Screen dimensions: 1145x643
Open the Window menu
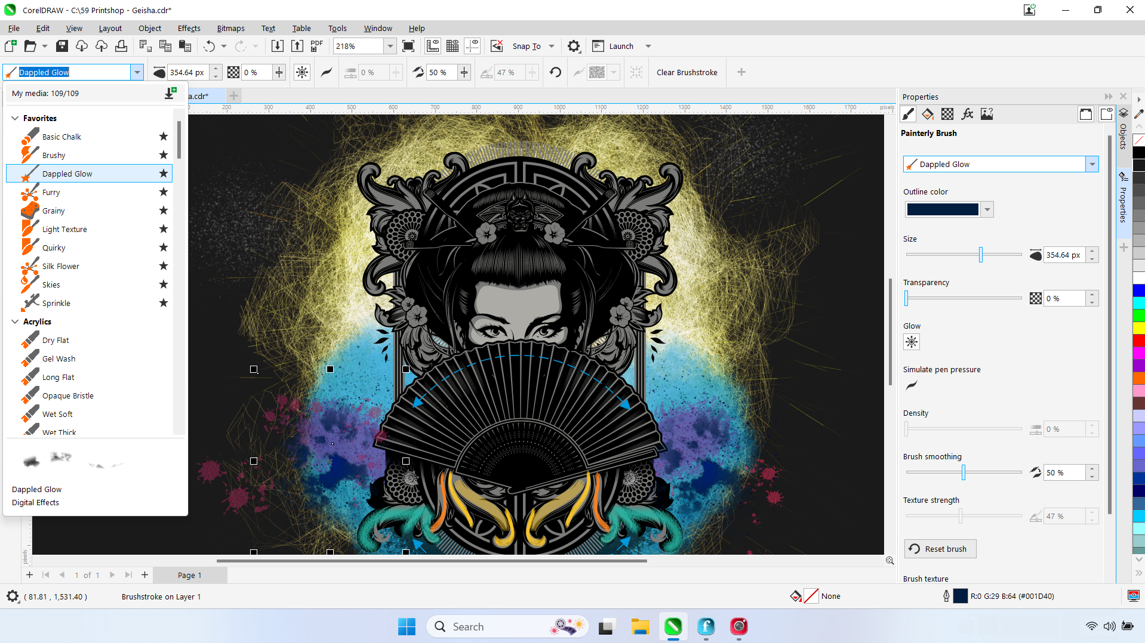point(378,28)
